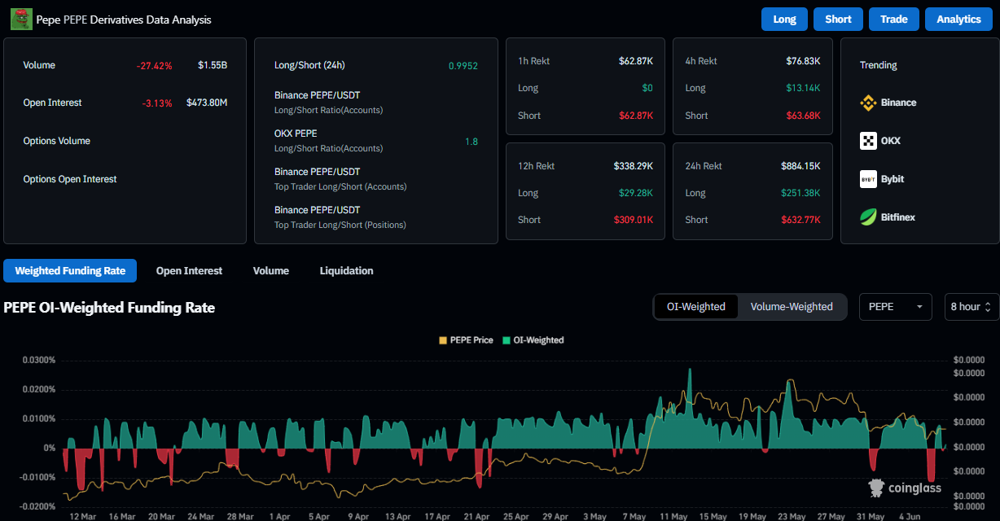Screen dimensions: 1000x521
Task: Open the 8 hour interval selector
Action: pos(971,307)
